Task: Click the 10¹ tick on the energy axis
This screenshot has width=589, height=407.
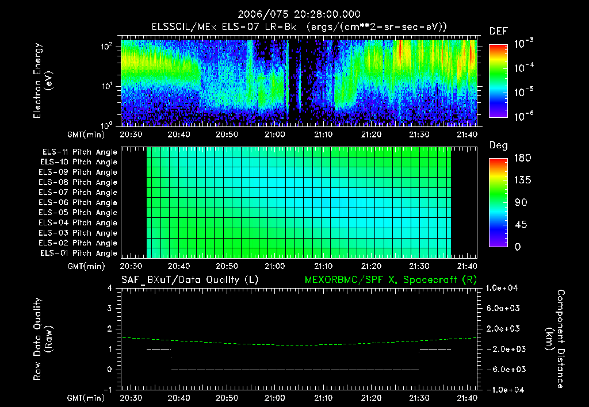Action: tap(106, 86)
